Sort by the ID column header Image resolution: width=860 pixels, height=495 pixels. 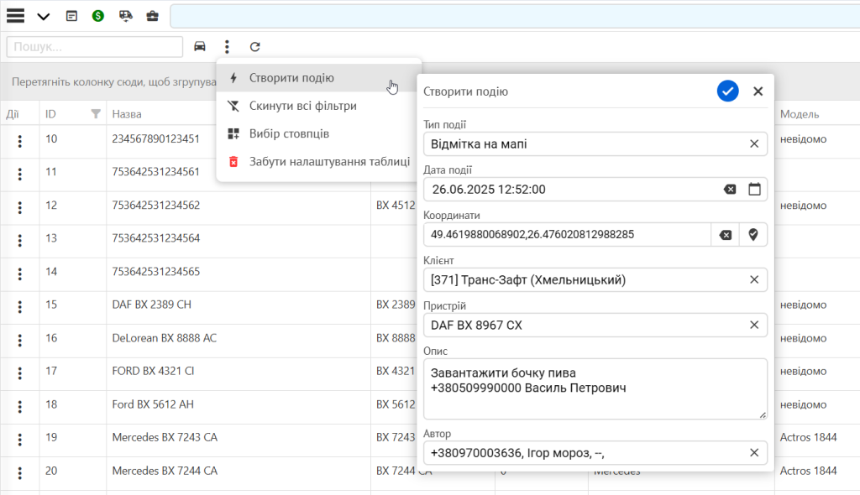coord(50,114)
